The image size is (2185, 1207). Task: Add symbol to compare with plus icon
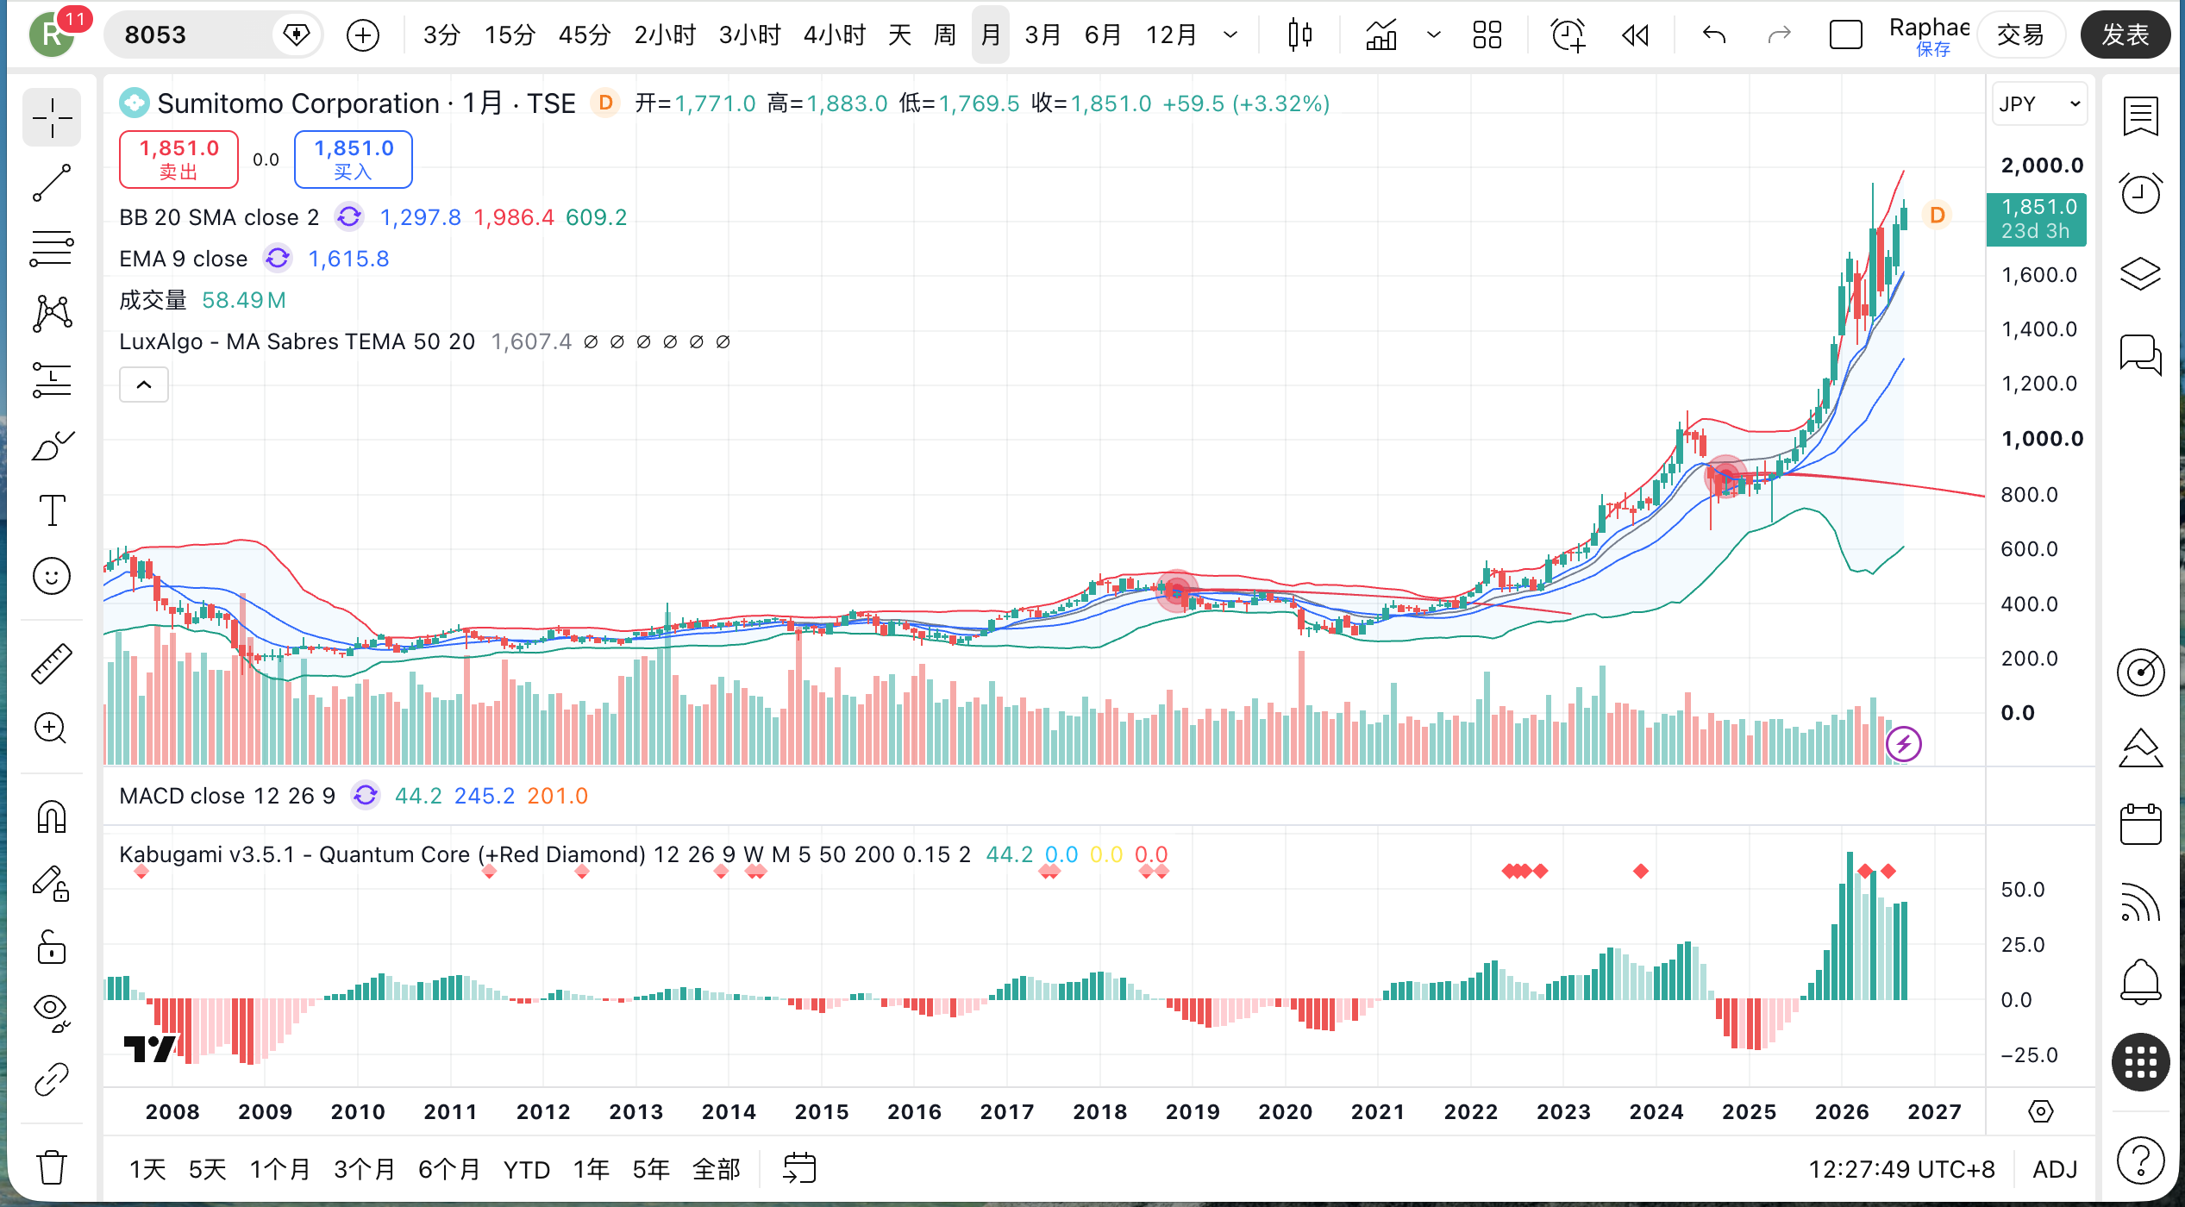point(363,35)
